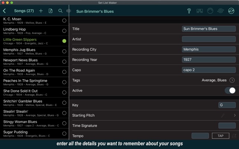Screen dimensions: 239x149
Task: Open help via question mark icon
Action: tap(189, 11)
